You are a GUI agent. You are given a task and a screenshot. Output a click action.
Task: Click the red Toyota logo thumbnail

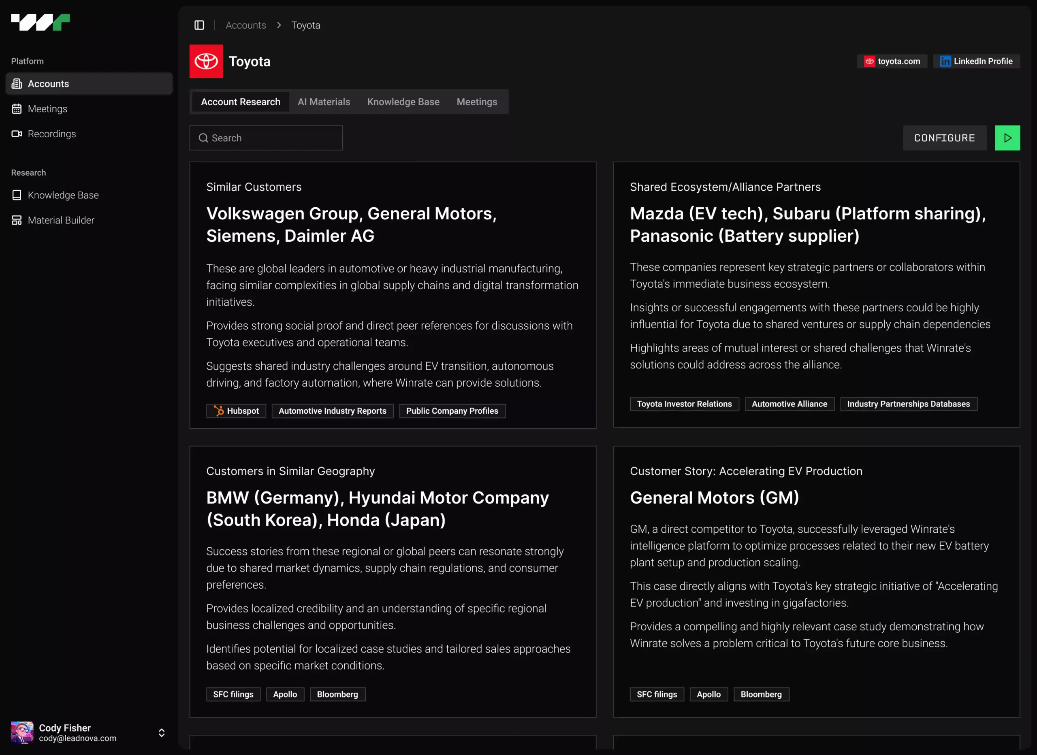click(206, 61)
